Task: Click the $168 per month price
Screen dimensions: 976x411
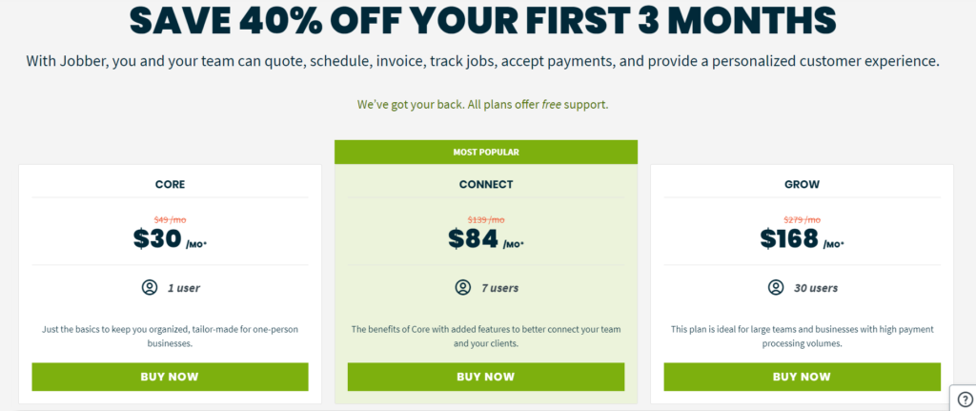Action: click(802, 239)
